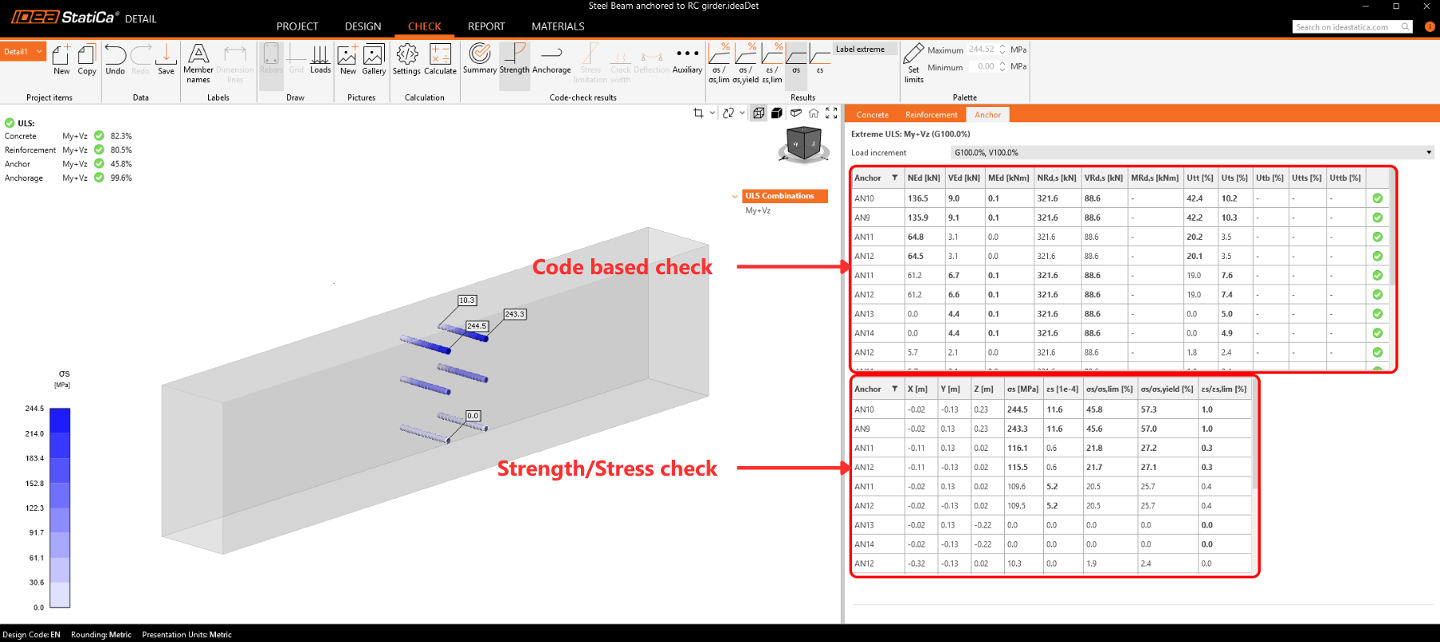Click Design Code: EN in status bar
Screen dimensions: 1440x642
point(32,635)
